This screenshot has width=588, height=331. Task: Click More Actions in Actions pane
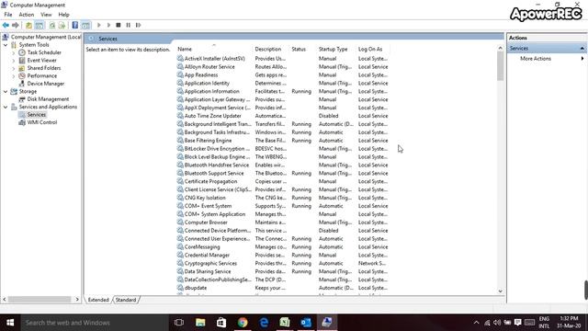536,59
